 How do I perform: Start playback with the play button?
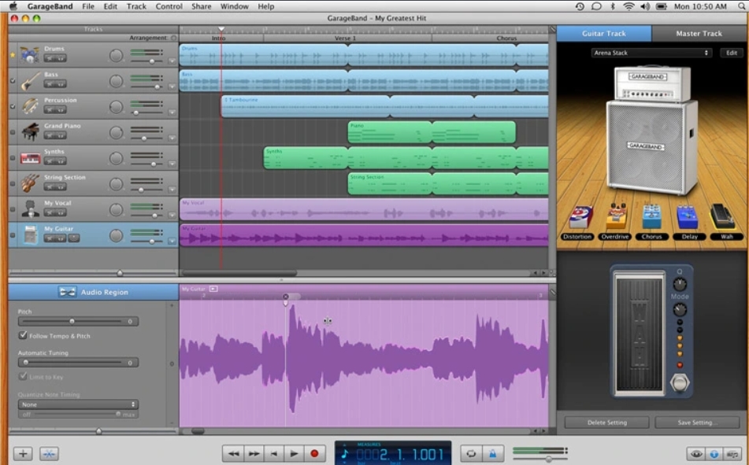294,453
